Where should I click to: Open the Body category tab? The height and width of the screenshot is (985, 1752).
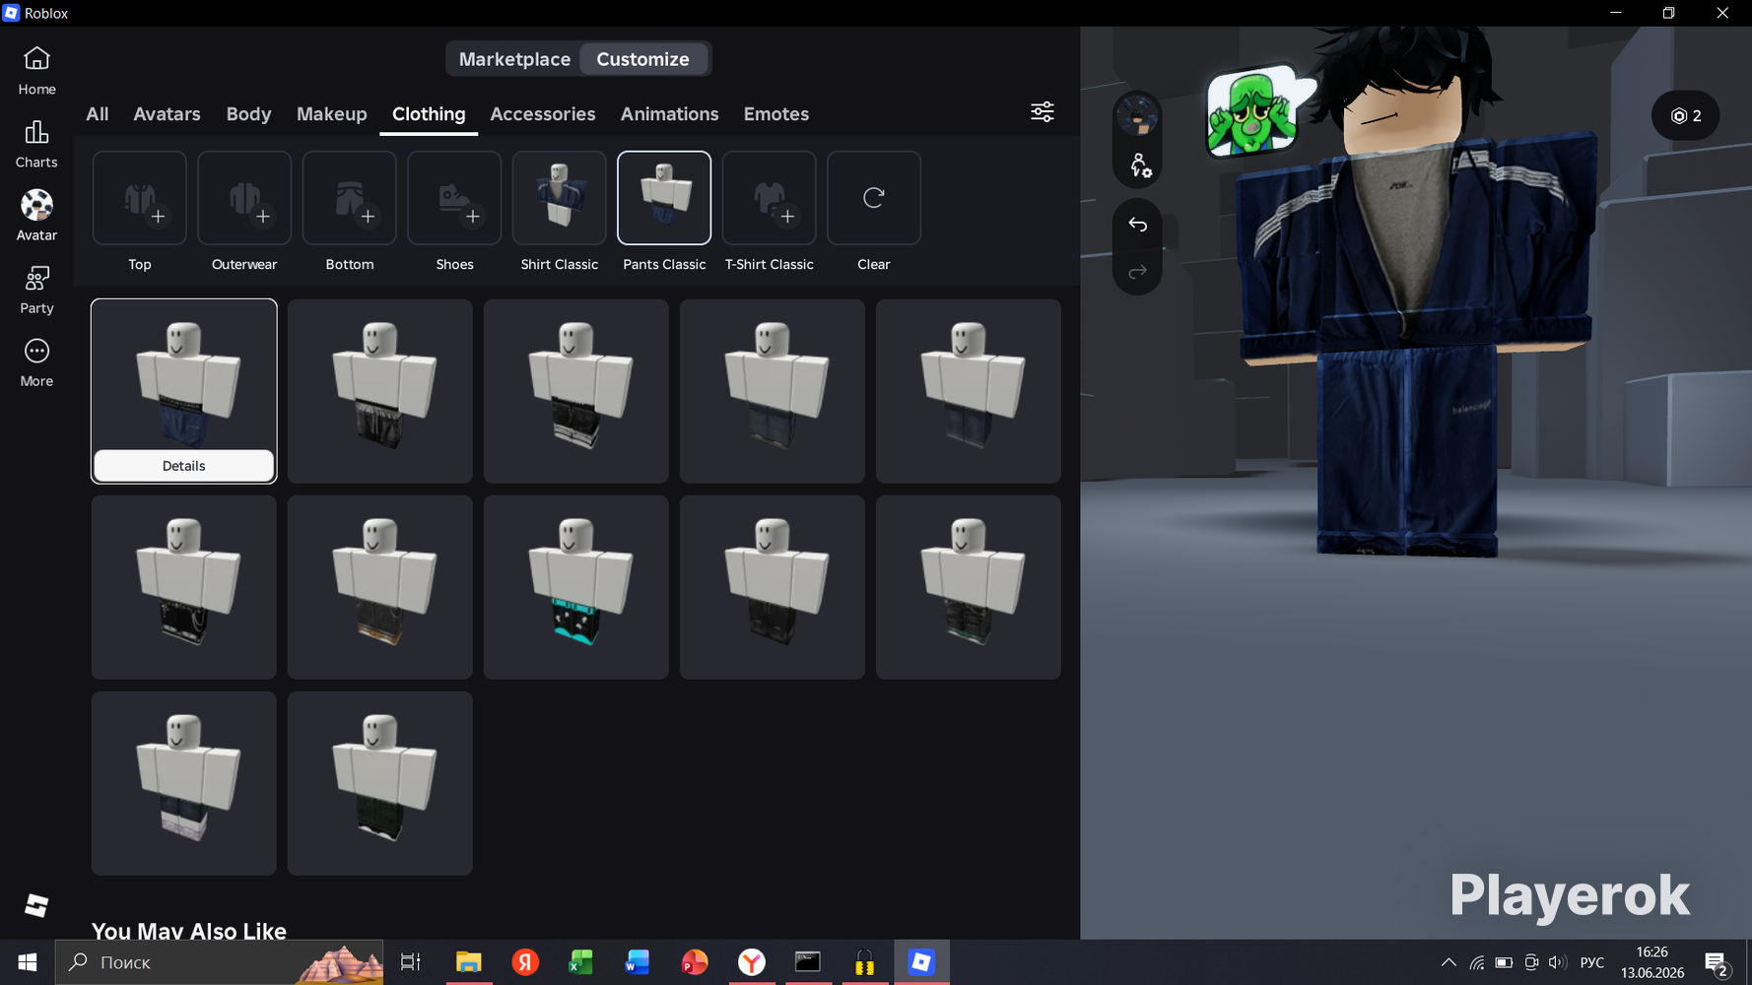(248, 114)
